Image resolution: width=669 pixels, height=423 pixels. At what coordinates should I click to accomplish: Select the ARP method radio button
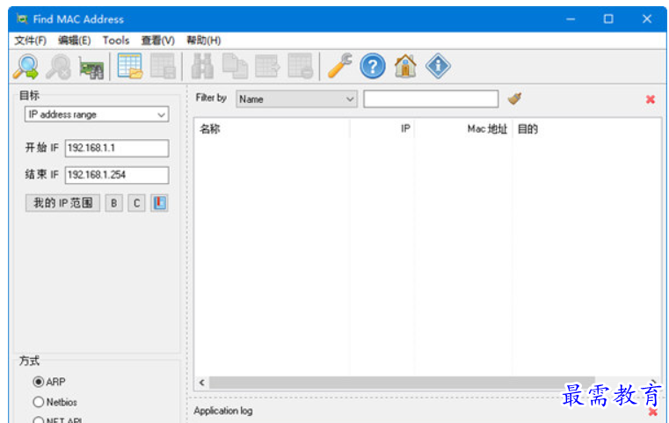click(x=39, y=382)
